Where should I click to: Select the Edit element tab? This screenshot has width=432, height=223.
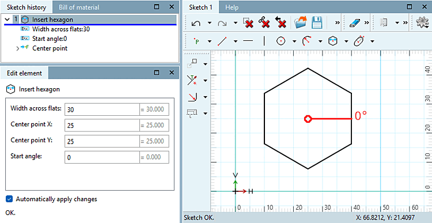click(24, 73)
